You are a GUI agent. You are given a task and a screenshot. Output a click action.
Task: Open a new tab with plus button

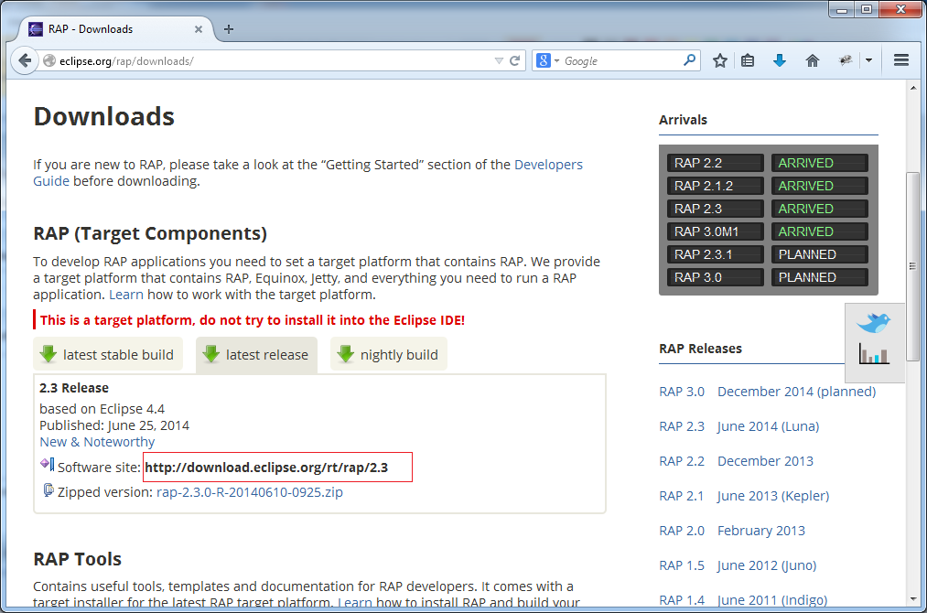click(229, 29)
